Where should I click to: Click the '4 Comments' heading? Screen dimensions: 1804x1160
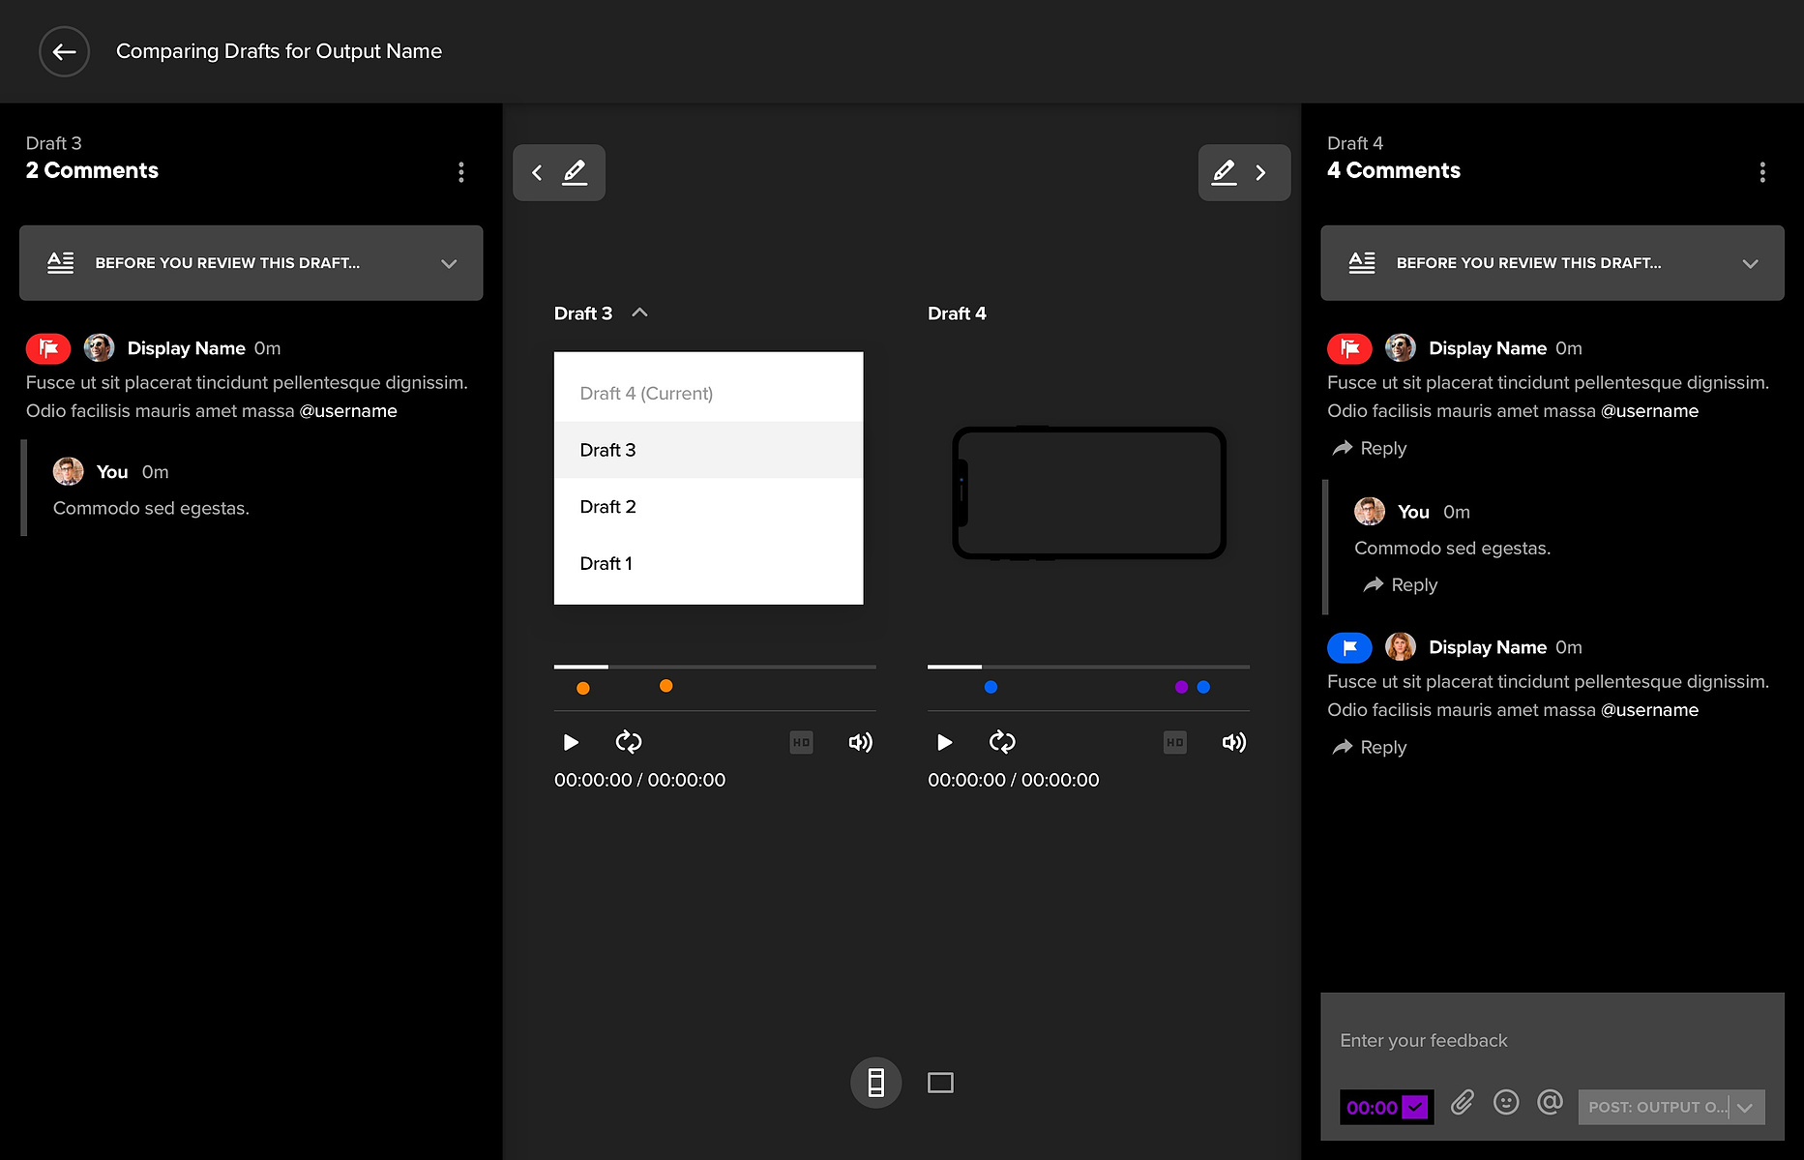coord(1394,170)
